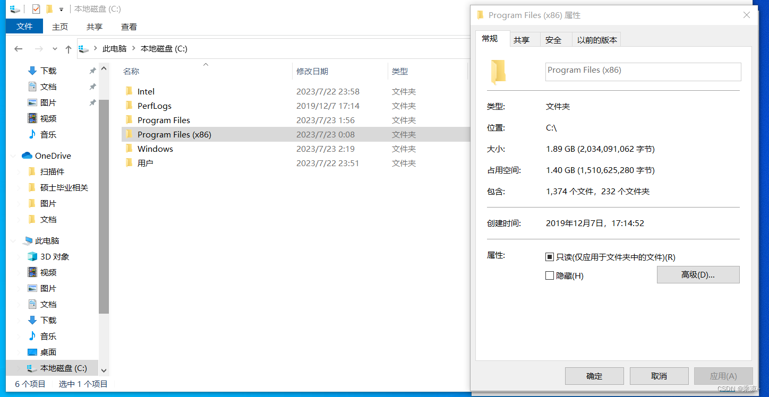This screenshot has height=397, width=769.
Task: Open the 共享 ribbon tab in Explorer
Action: [95, 27]
